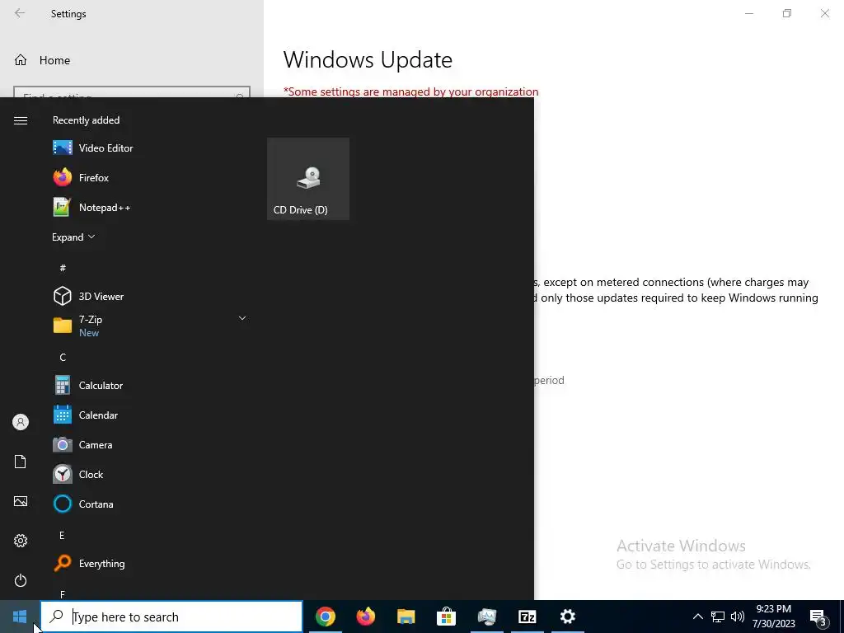Launch the Camera app
Screen dimensions: 844x633
point(149,444)
